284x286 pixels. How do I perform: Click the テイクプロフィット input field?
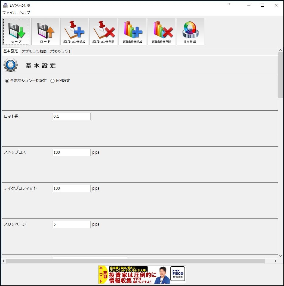pos(72,188)
